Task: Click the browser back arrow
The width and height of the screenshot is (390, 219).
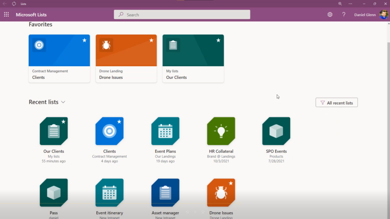Action: (x=5, y=3)
